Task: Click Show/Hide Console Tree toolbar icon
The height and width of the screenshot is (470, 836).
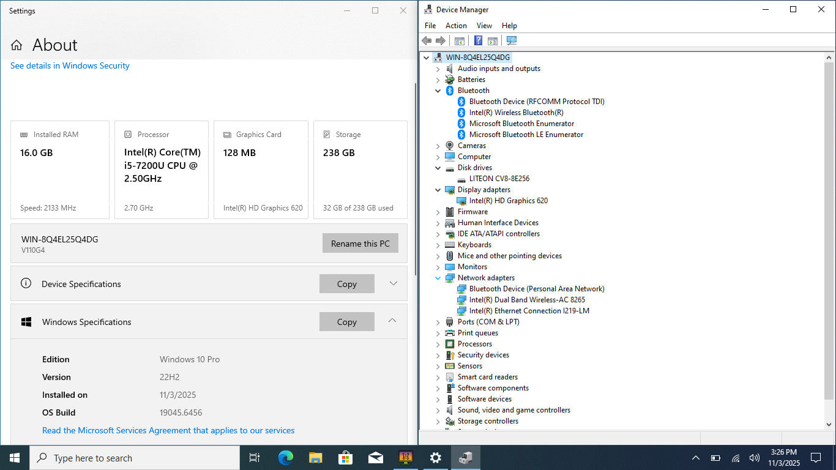Action: pos(459,41)
